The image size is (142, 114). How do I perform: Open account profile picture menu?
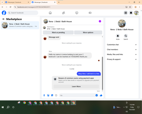tap(136, 13)
